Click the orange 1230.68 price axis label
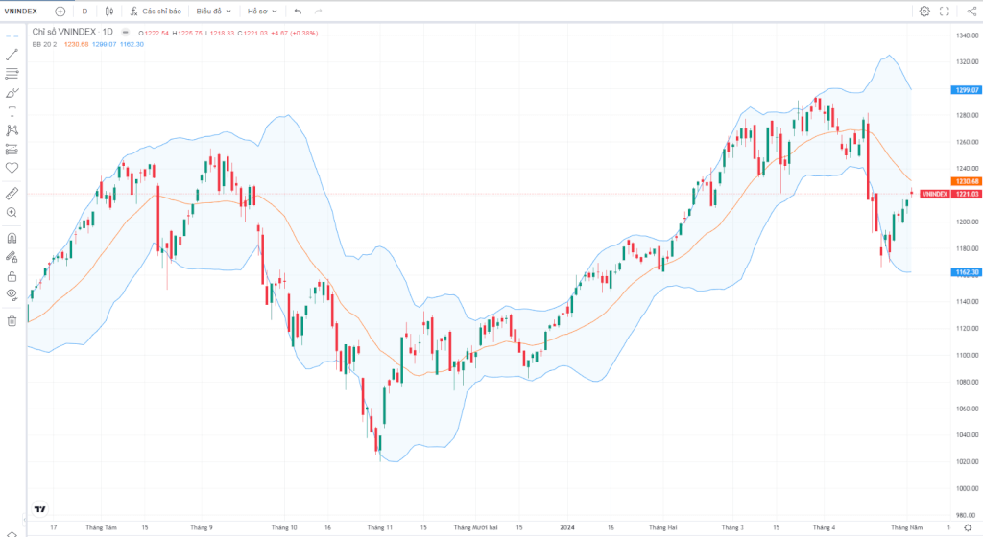Image resolution: width=983 pixels, height=537 pixels. click(966, 181)
